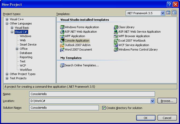Close the New Project dialog
Viewport: 180px width, 124px height.
point(176,4)
